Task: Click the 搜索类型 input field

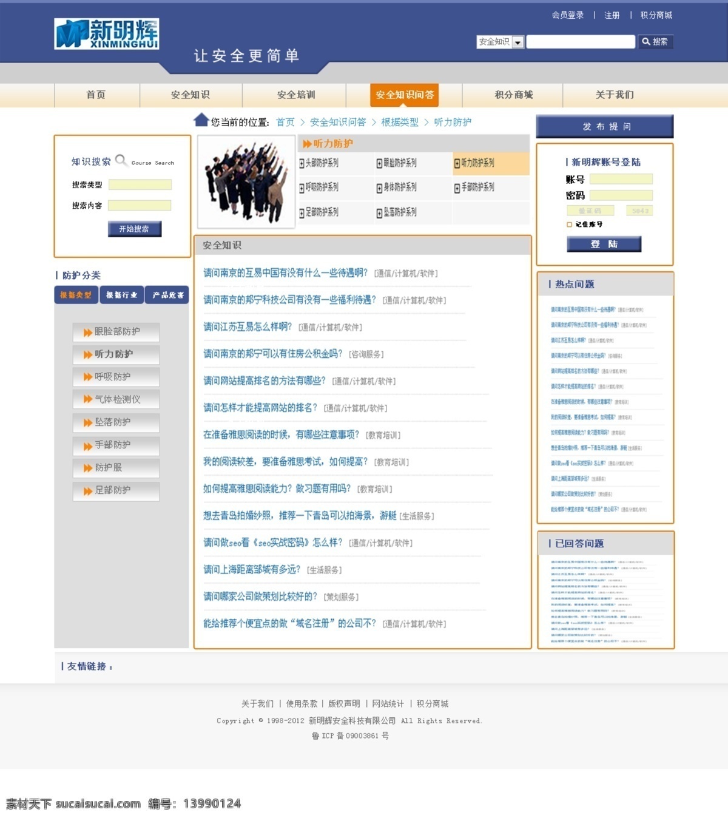Action: pos(140,184)
